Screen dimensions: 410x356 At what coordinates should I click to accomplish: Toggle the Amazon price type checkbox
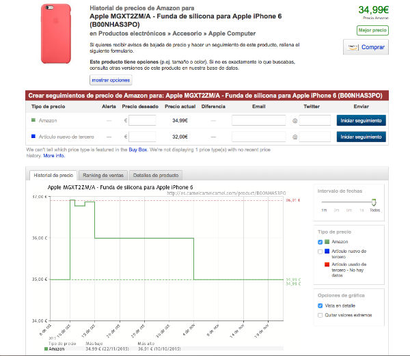[x=320, y=242]
